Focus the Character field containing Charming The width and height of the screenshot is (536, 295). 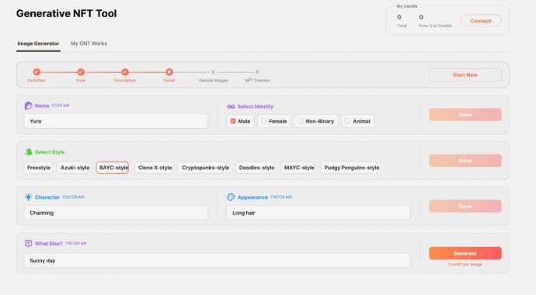[x=116, y=213]
